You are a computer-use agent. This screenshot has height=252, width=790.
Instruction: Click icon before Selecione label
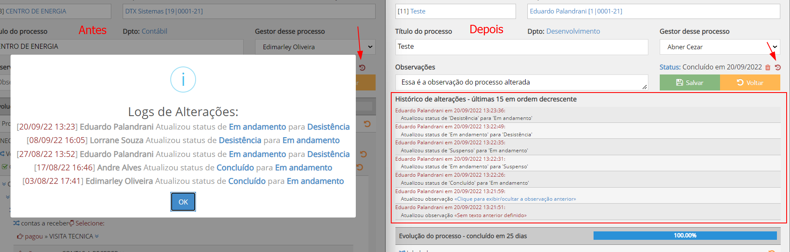72,223
